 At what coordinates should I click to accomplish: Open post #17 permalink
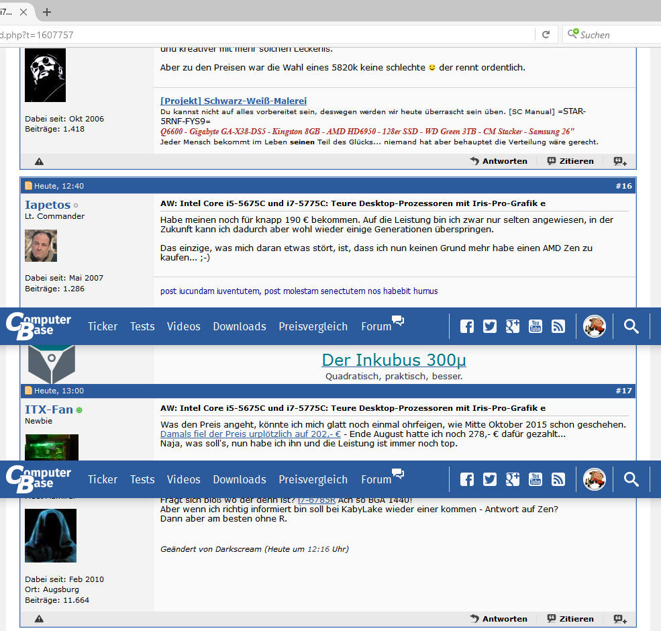pos(623,391)
